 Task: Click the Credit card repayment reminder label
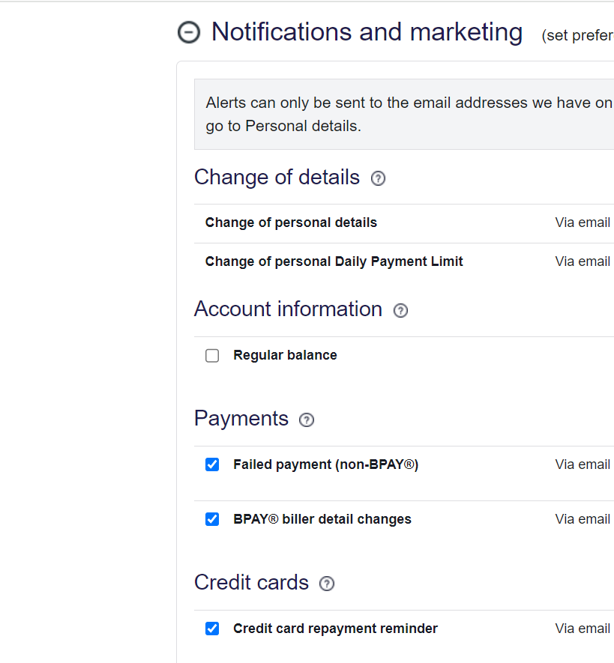335,629
